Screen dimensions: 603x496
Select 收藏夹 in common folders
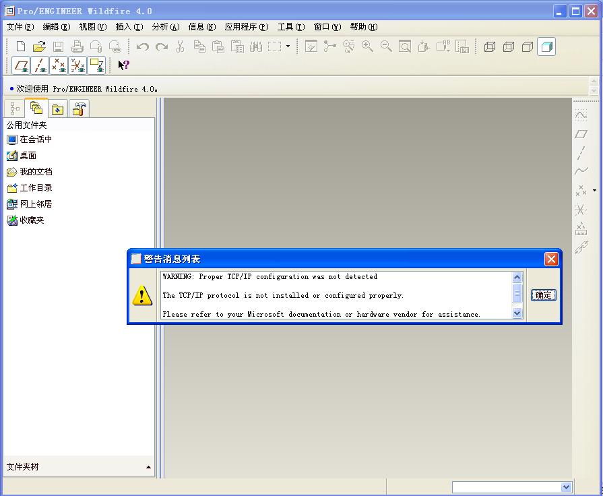[x=26, y=220]
